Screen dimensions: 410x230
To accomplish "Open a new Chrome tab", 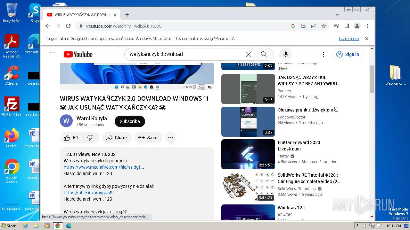I will point(127,15).
